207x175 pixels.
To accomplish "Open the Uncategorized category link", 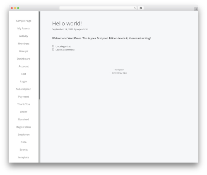I will coord(63,46).
